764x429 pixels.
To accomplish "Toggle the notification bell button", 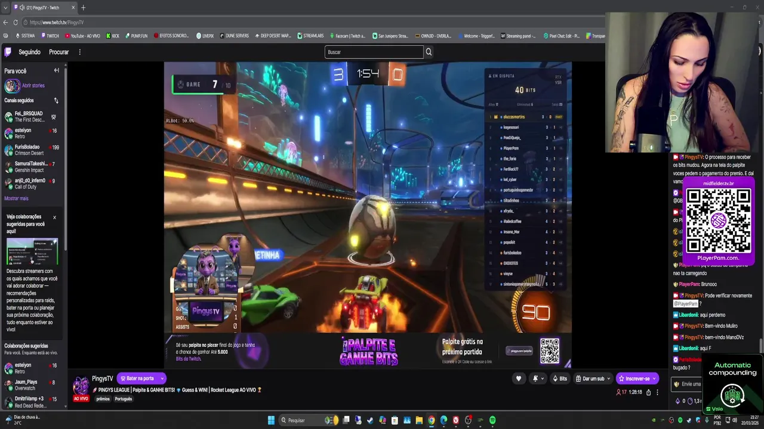I will tap(538, 378).
